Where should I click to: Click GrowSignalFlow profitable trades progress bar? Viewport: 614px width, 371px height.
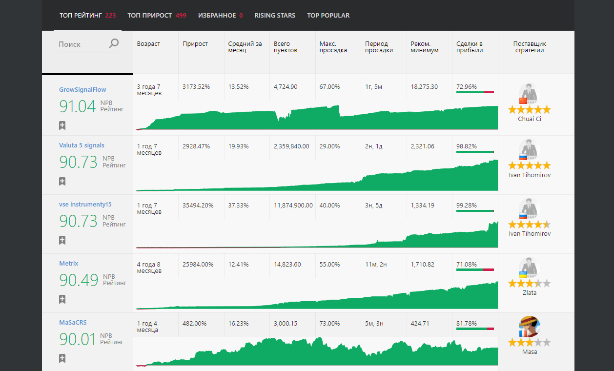pyautogui.click(x=475, y=92)
